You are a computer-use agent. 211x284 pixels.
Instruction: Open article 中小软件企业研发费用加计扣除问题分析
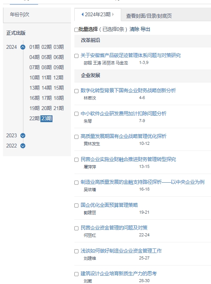[x=123, y=113]
